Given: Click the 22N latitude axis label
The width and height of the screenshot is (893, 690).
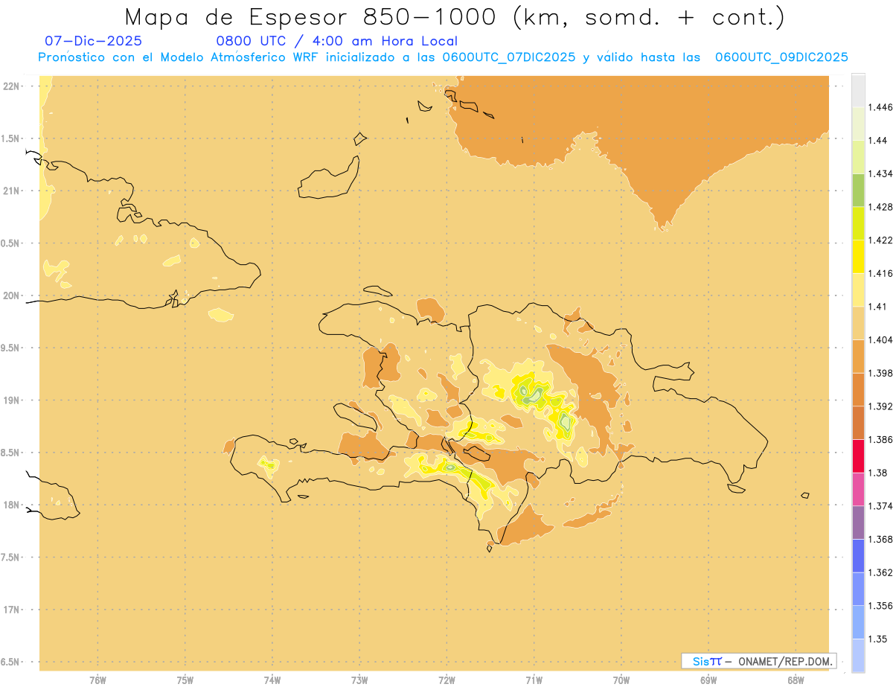Looking at the screenshot, I should (x=12, y=86).
